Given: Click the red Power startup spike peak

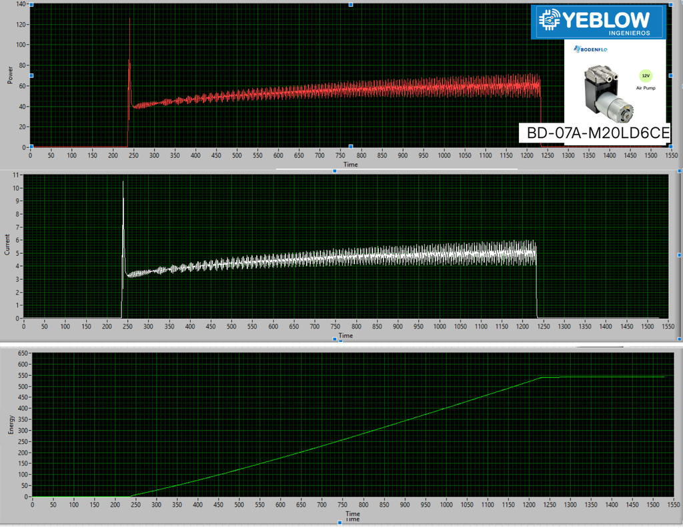Looking at the screenshot, I should [129, 19].
